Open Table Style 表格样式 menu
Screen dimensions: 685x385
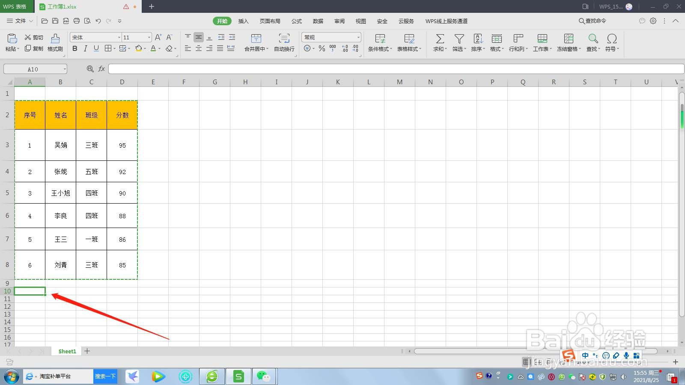(409, 43)
